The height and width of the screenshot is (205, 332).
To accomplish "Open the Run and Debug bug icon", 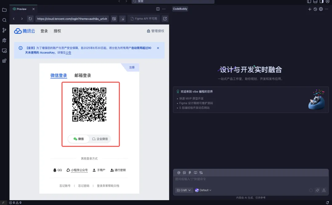I will 4,41.
